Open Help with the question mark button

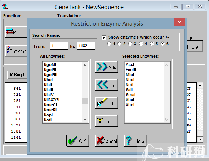[135, 140]
